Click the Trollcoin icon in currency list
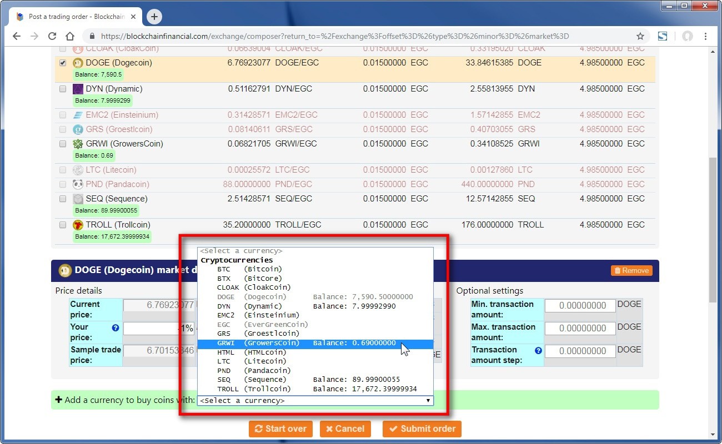 (x=78, y=225)
